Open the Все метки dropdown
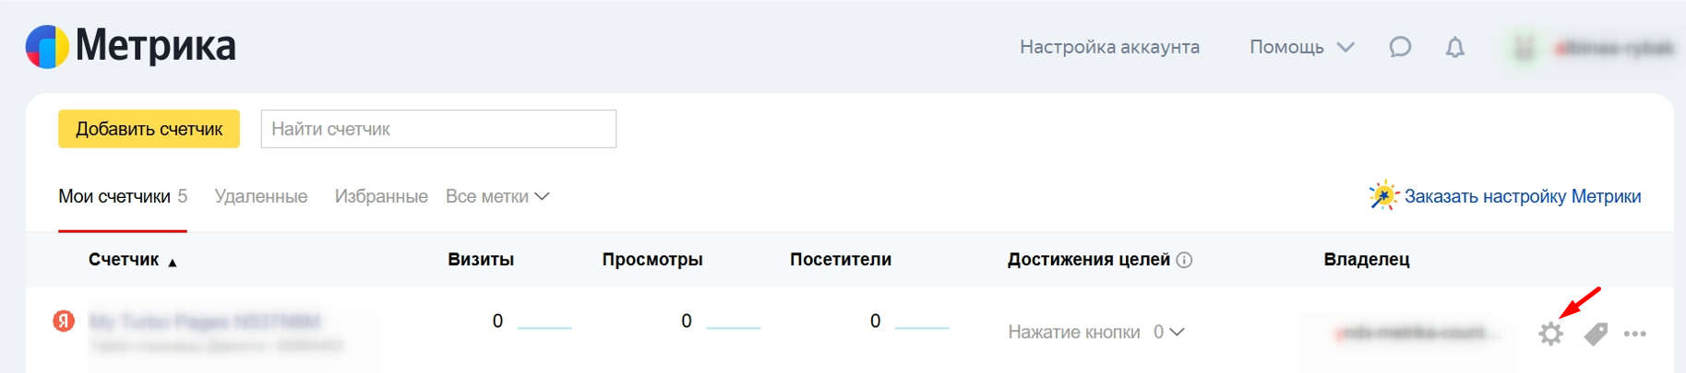Viewport: 1686px width, 373px height. point(497,196)
